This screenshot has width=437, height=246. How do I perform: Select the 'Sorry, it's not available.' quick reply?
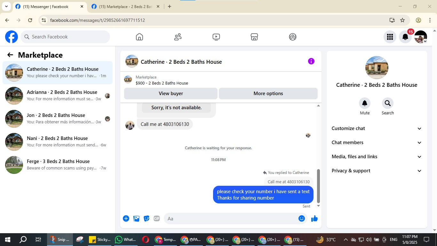click(176, 108)
